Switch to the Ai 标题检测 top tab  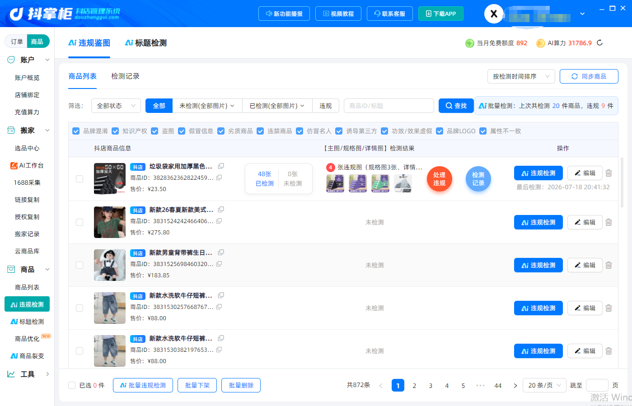coord(145,43)
